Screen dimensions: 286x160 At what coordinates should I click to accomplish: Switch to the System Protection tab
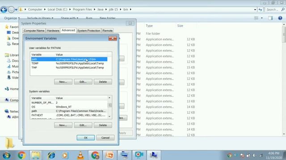[x=88, y=31]
